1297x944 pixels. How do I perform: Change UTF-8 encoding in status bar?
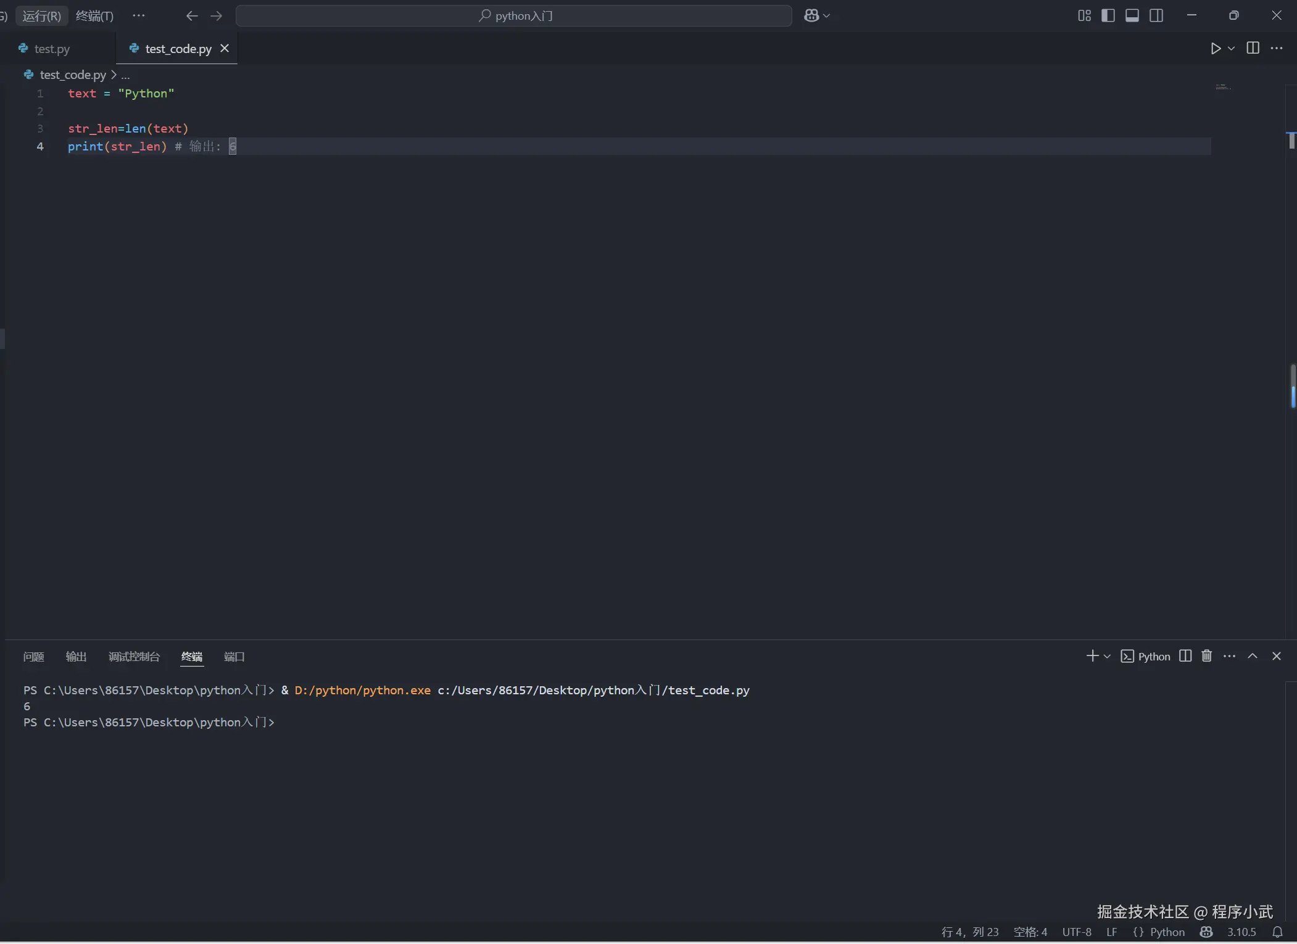1077,932
